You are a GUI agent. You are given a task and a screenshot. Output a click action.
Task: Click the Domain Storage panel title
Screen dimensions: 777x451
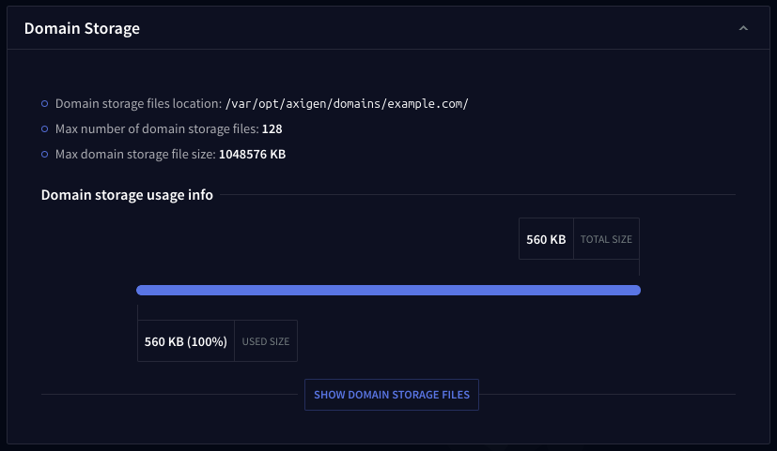click(x=82, y=29)
